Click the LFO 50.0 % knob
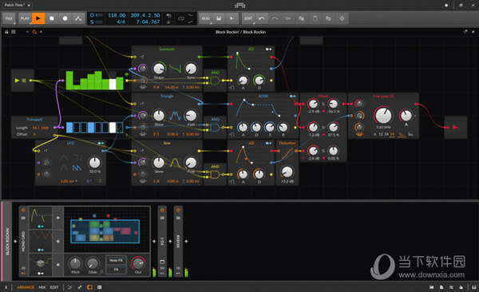Viewport: 479px width, 292px height. coord(95,163)
